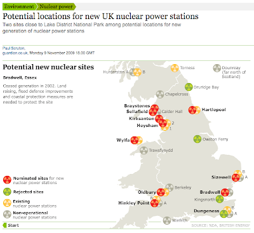
Task: Click the Calder Hall map label
Action: (x=172, y=112)
